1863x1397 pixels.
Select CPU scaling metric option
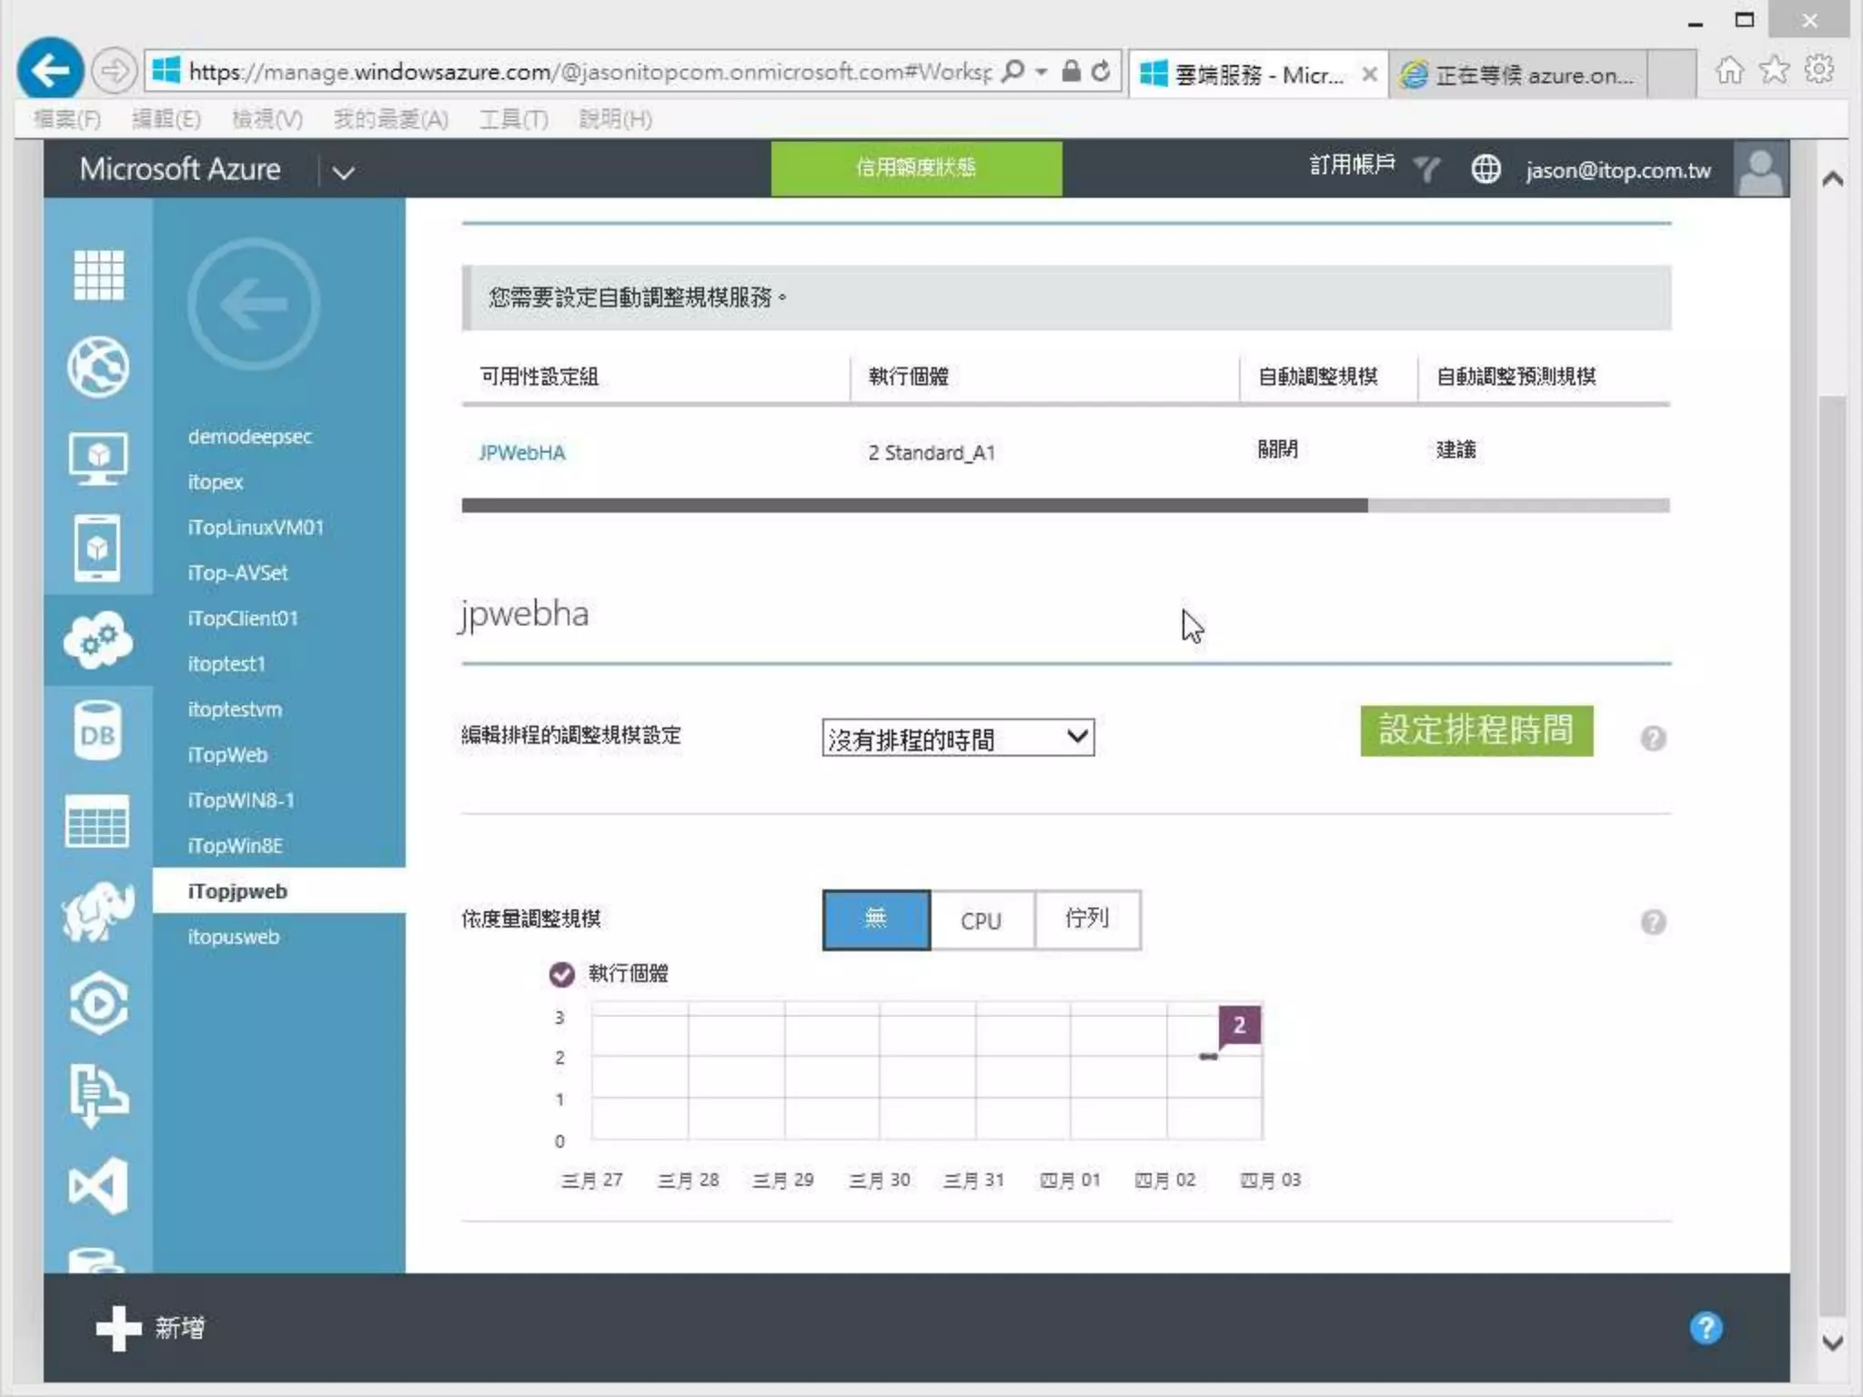pos(981,920)
